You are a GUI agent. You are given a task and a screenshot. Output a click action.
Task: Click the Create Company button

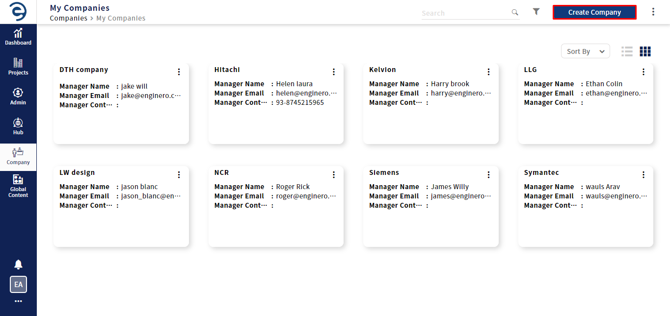coord(594,12)
